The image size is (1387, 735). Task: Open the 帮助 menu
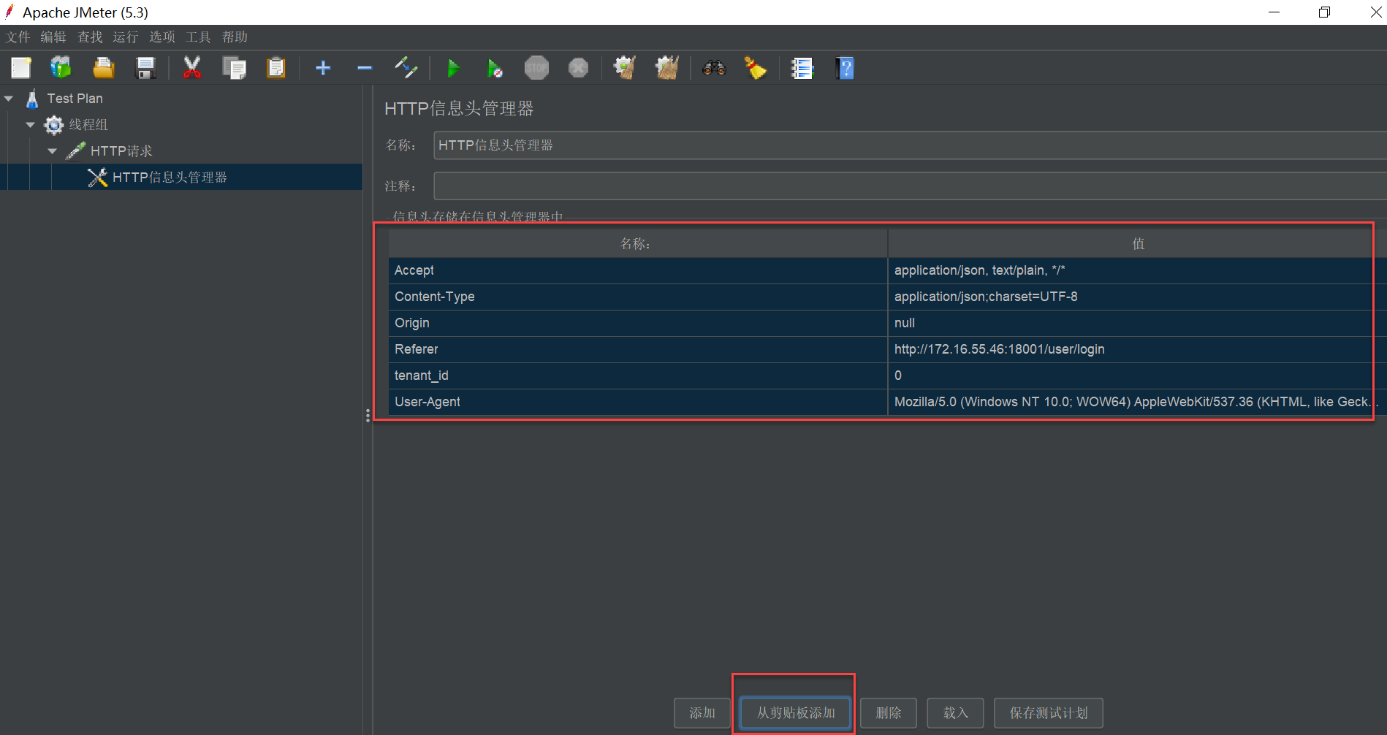(x=235, y=37)
